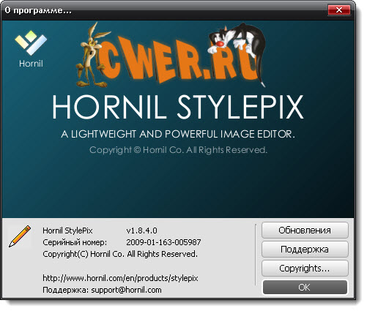The width and height of the screenshot is (367, 311).
Task: Open the hornil.com stylepix product URL
Action: tap(120, 278)
